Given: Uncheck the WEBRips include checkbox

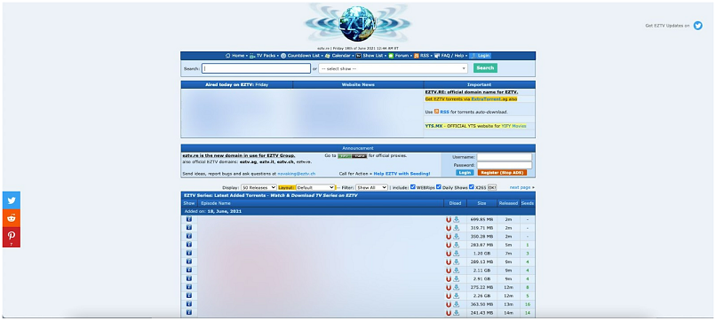Looking at the screenshot, I should (x=413, y=187).
